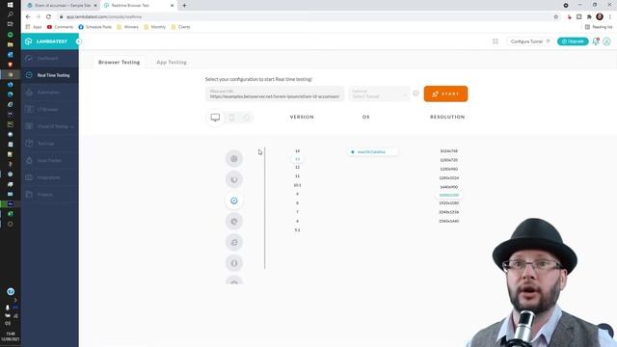Viewport: 617px width, 347px height.
Task: Choose 1600x1200 resolution
Action: click(x=448, y=195)
